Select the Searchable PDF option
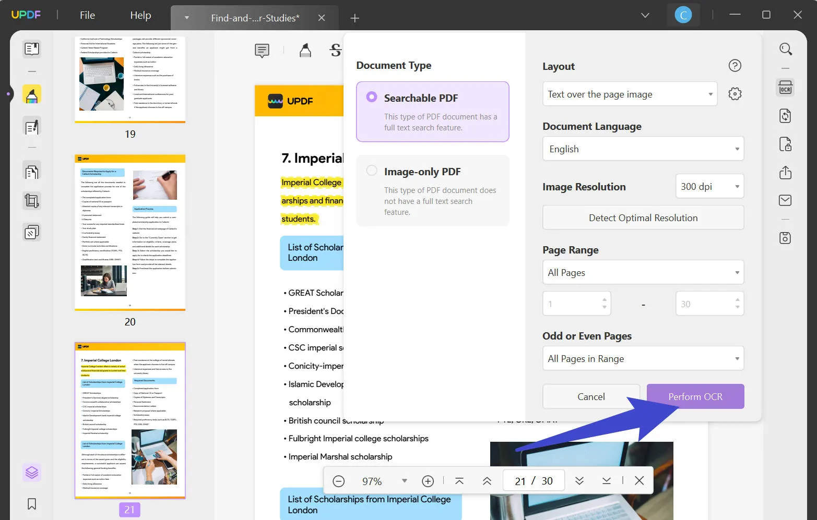The width and height of the screenshot is (817, 520). [x=433, y=112]
